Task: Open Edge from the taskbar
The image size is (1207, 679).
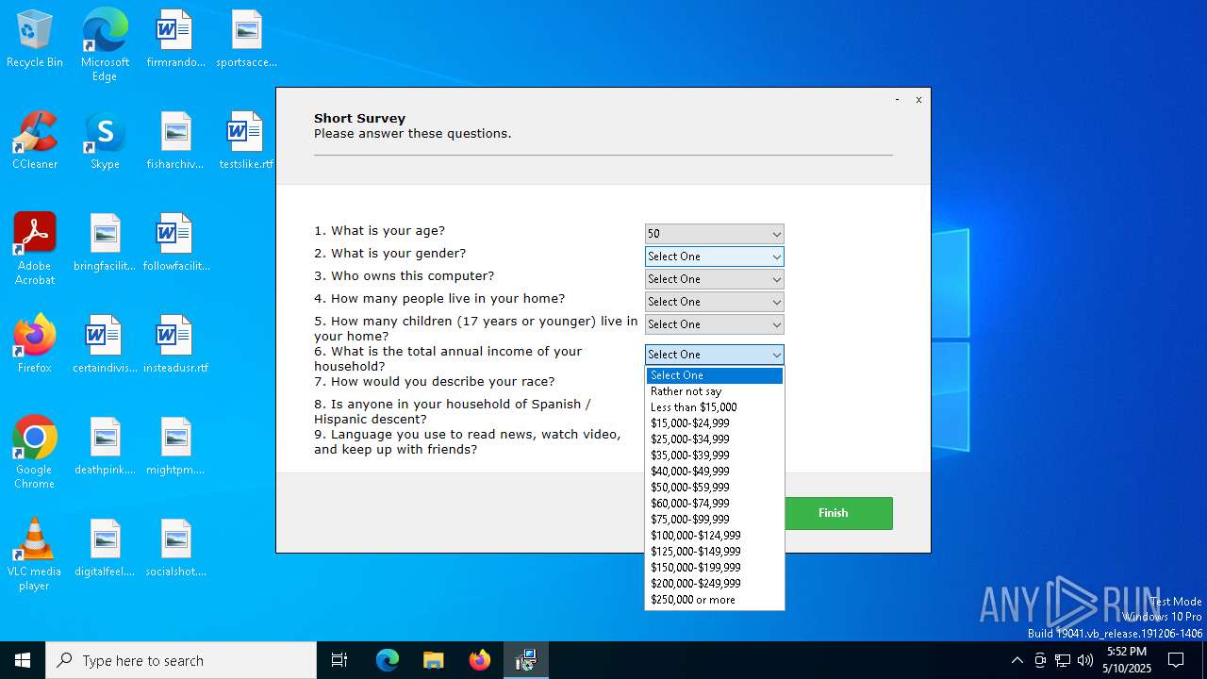Action: [x=388, y=660]
